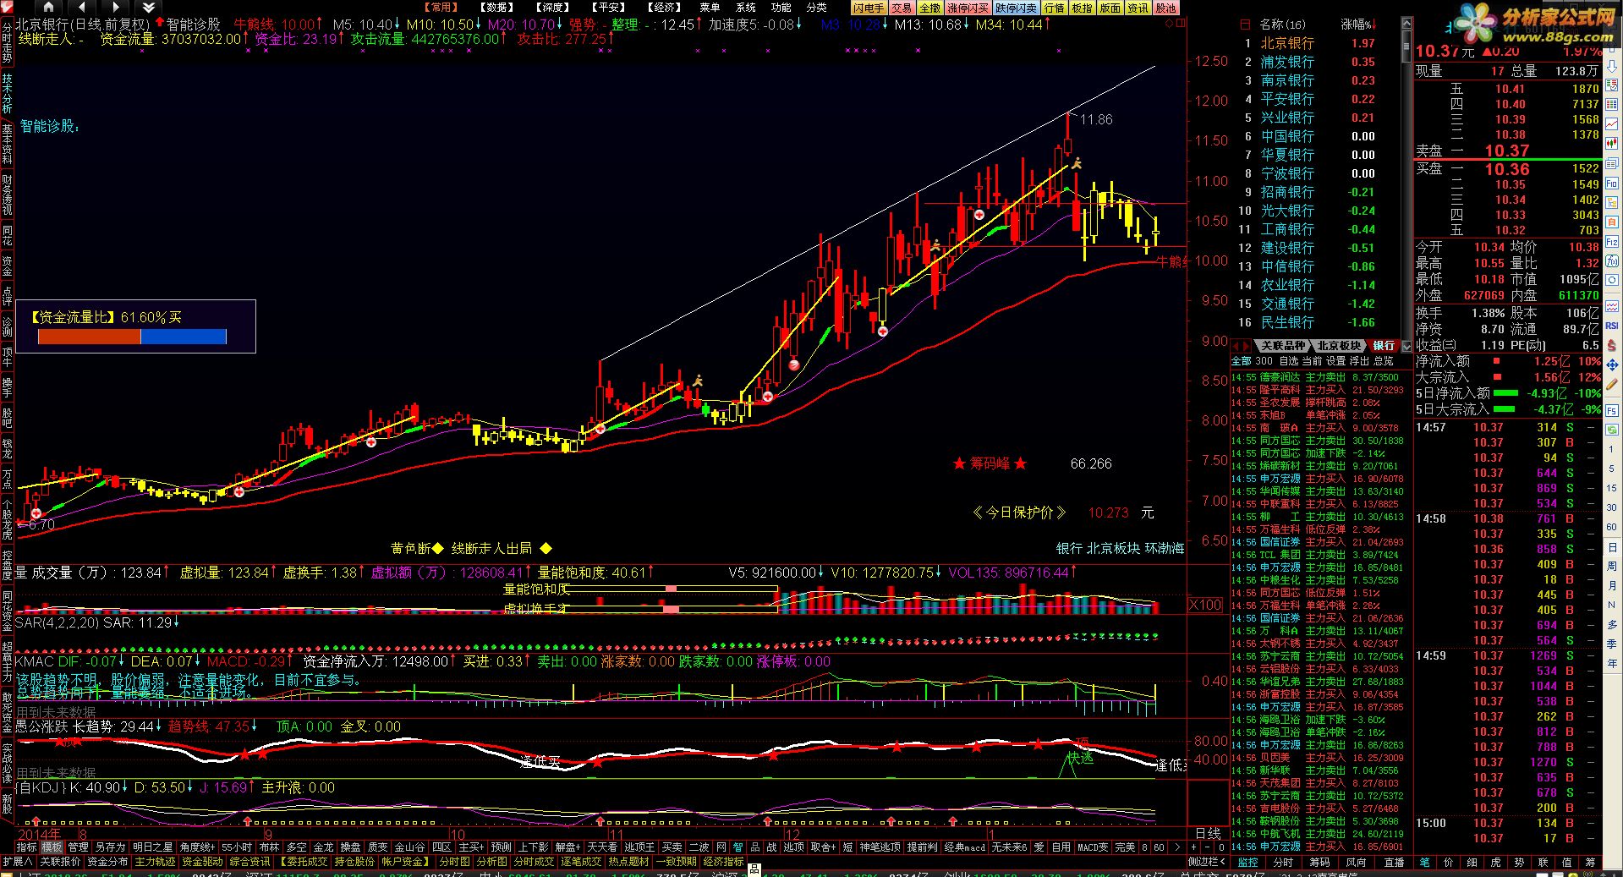1623x877 pixels.
Task: Select 招商银行 in the stock list
Action: [x=1287, y=192]
